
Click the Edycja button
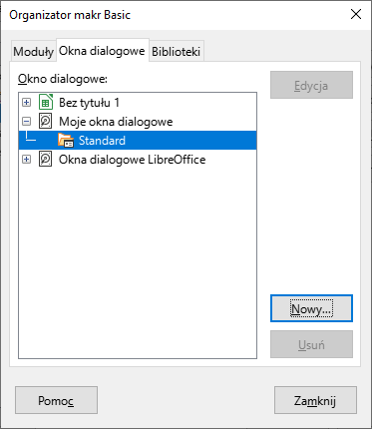[x=311, y=85]
